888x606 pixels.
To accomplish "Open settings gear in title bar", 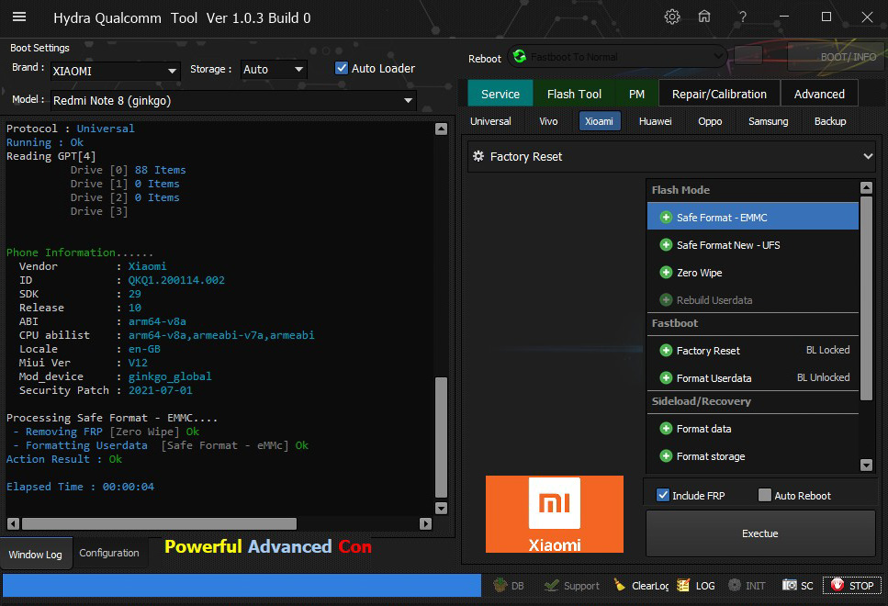I will [672, 17].
